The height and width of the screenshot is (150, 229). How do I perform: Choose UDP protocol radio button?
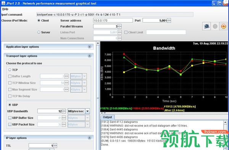10,105
